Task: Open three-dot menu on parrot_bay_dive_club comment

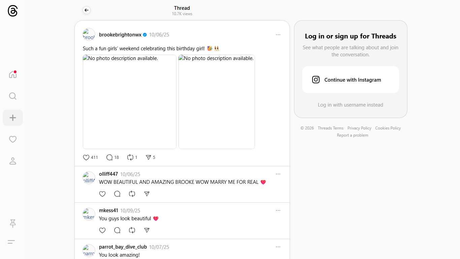Action: click(x=278, y=247)
